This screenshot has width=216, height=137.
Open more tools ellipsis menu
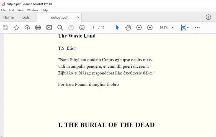(197, 27)
